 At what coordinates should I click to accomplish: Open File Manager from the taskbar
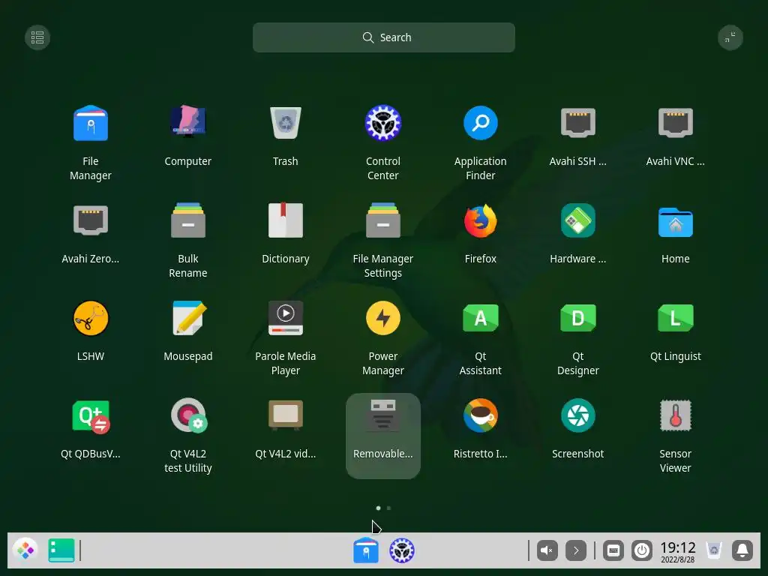366,550
